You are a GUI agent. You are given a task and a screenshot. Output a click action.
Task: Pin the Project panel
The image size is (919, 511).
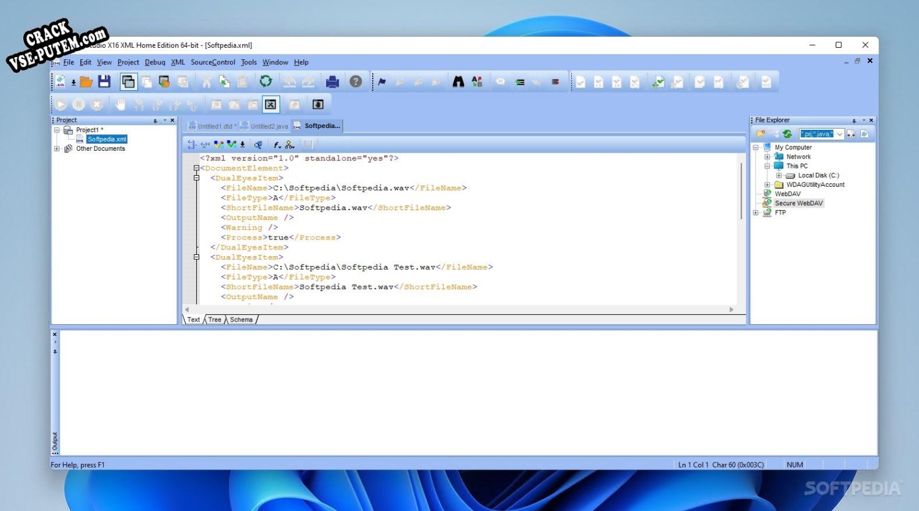(x=155, y=121)
